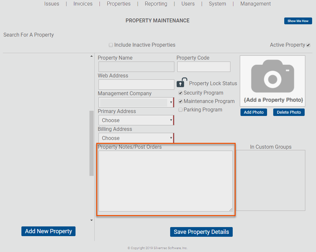Open the Management Company dropdown
This screenshot has height=252, width=316.
(x=136, y=102)
